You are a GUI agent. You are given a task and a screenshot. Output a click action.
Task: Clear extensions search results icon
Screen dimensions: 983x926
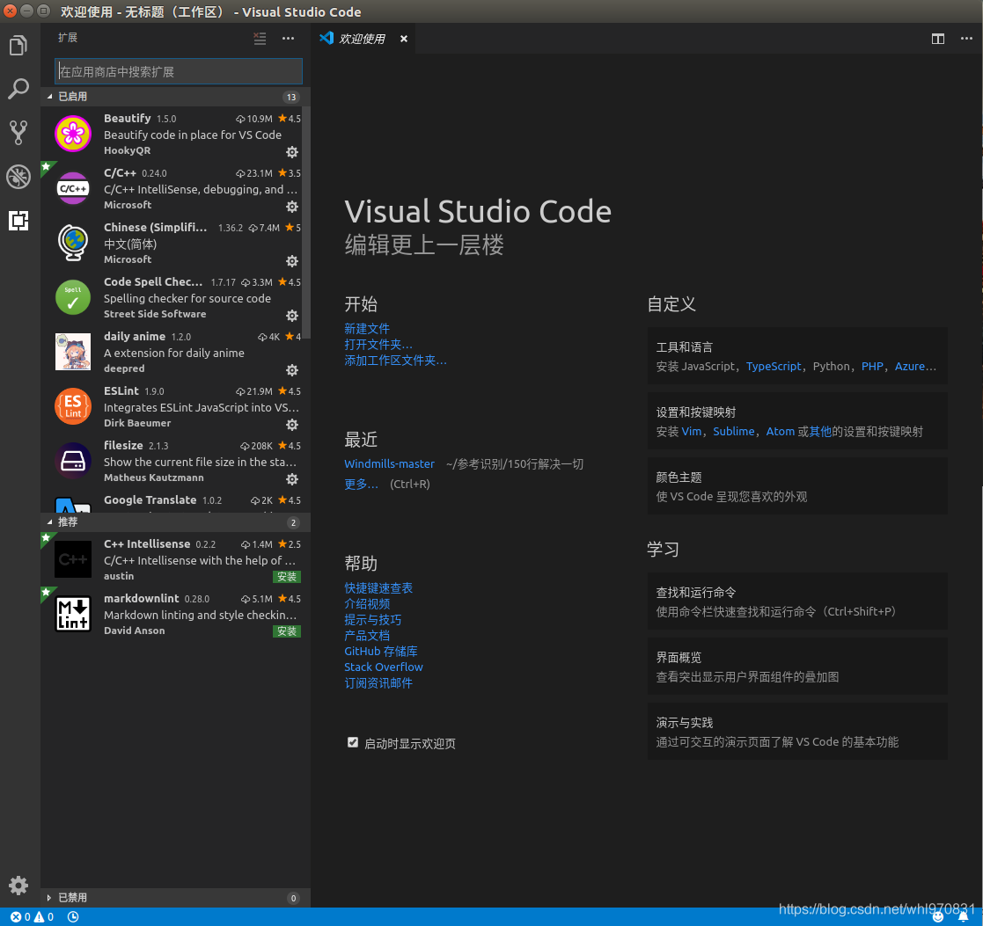pos(260,38)
